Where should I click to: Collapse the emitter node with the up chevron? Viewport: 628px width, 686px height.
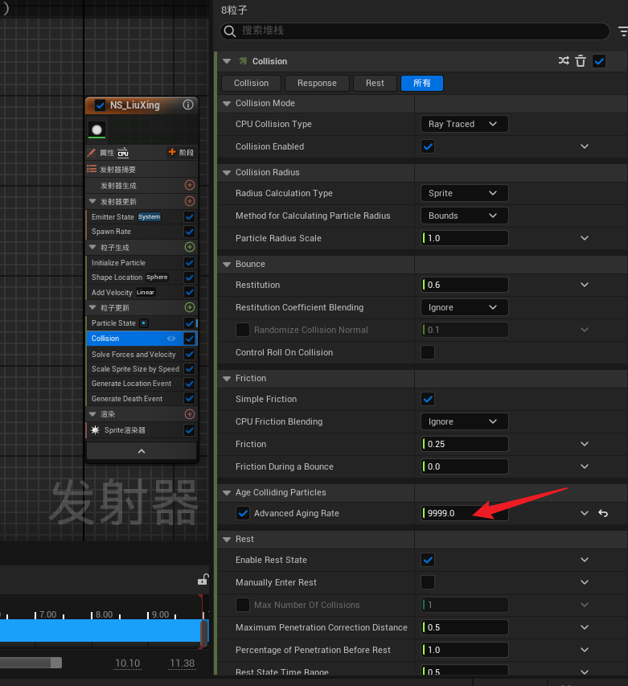coord(142,451)
